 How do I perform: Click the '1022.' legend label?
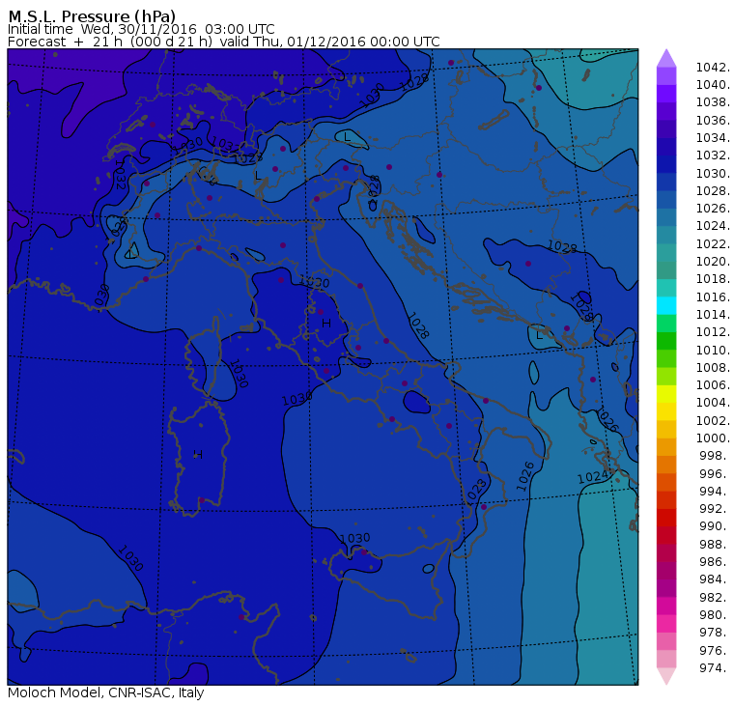coord(713,244)
